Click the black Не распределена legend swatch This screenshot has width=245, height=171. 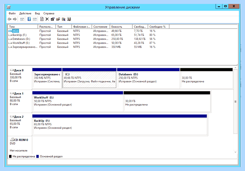pyautogui.click(x=10, y=156)
